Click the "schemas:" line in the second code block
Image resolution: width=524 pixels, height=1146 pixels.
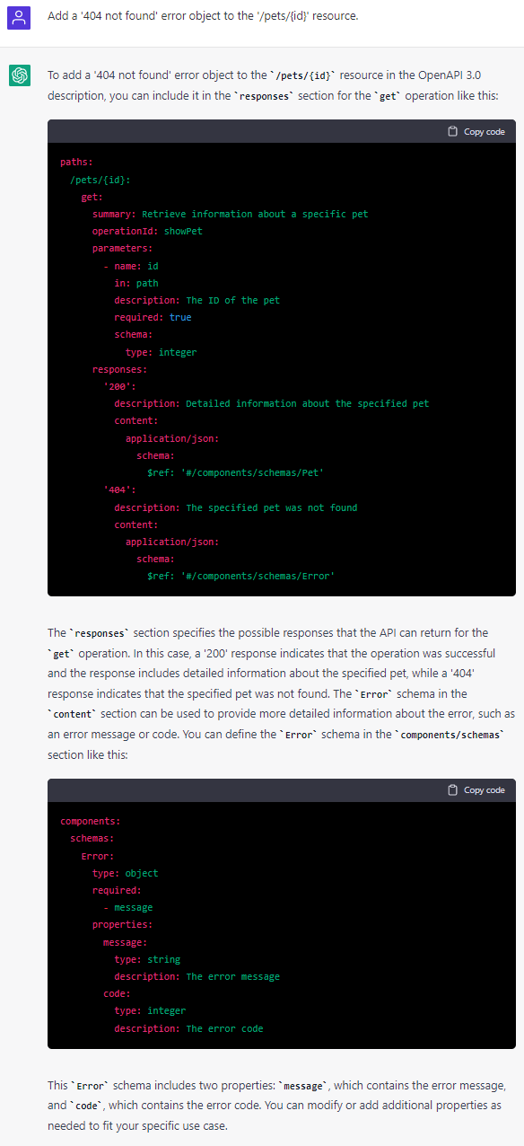pos(92,839)
